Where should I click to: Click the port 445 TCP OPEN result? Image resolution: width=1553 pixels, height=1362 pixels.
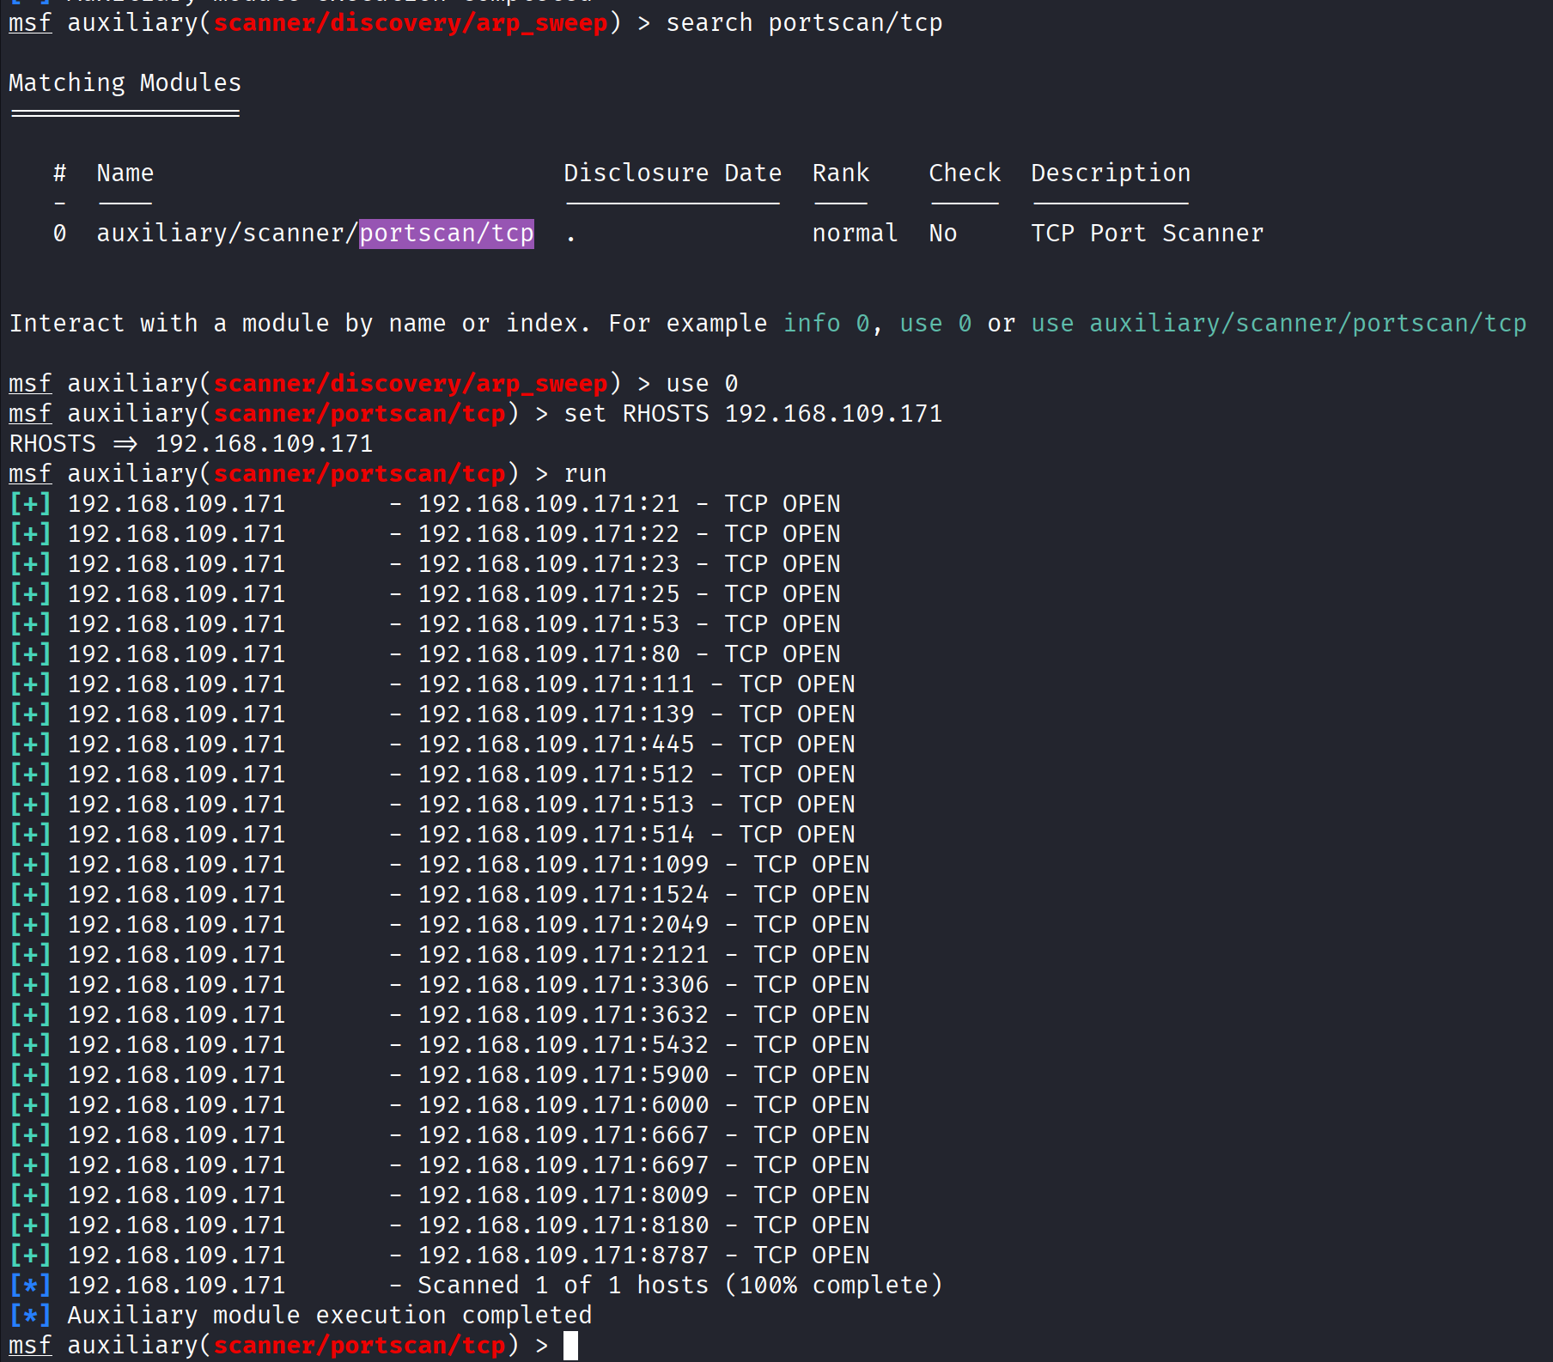[x=432, y=744]
